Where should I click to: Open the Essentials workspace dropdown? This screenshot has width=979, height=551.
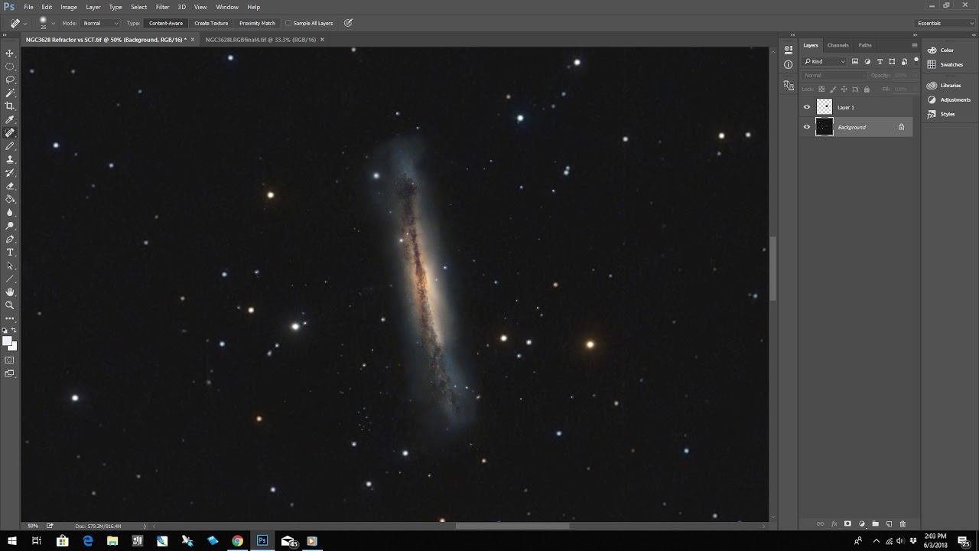pyautogui.click(x=945, y=23)
